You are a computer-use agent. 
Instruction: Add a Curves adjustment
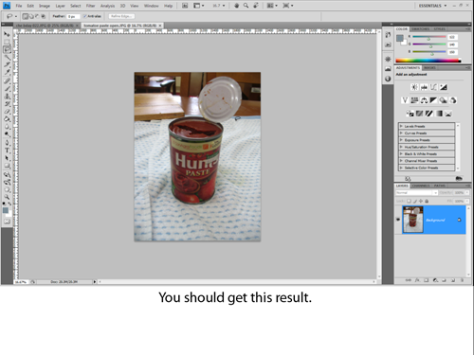[433, 87]
